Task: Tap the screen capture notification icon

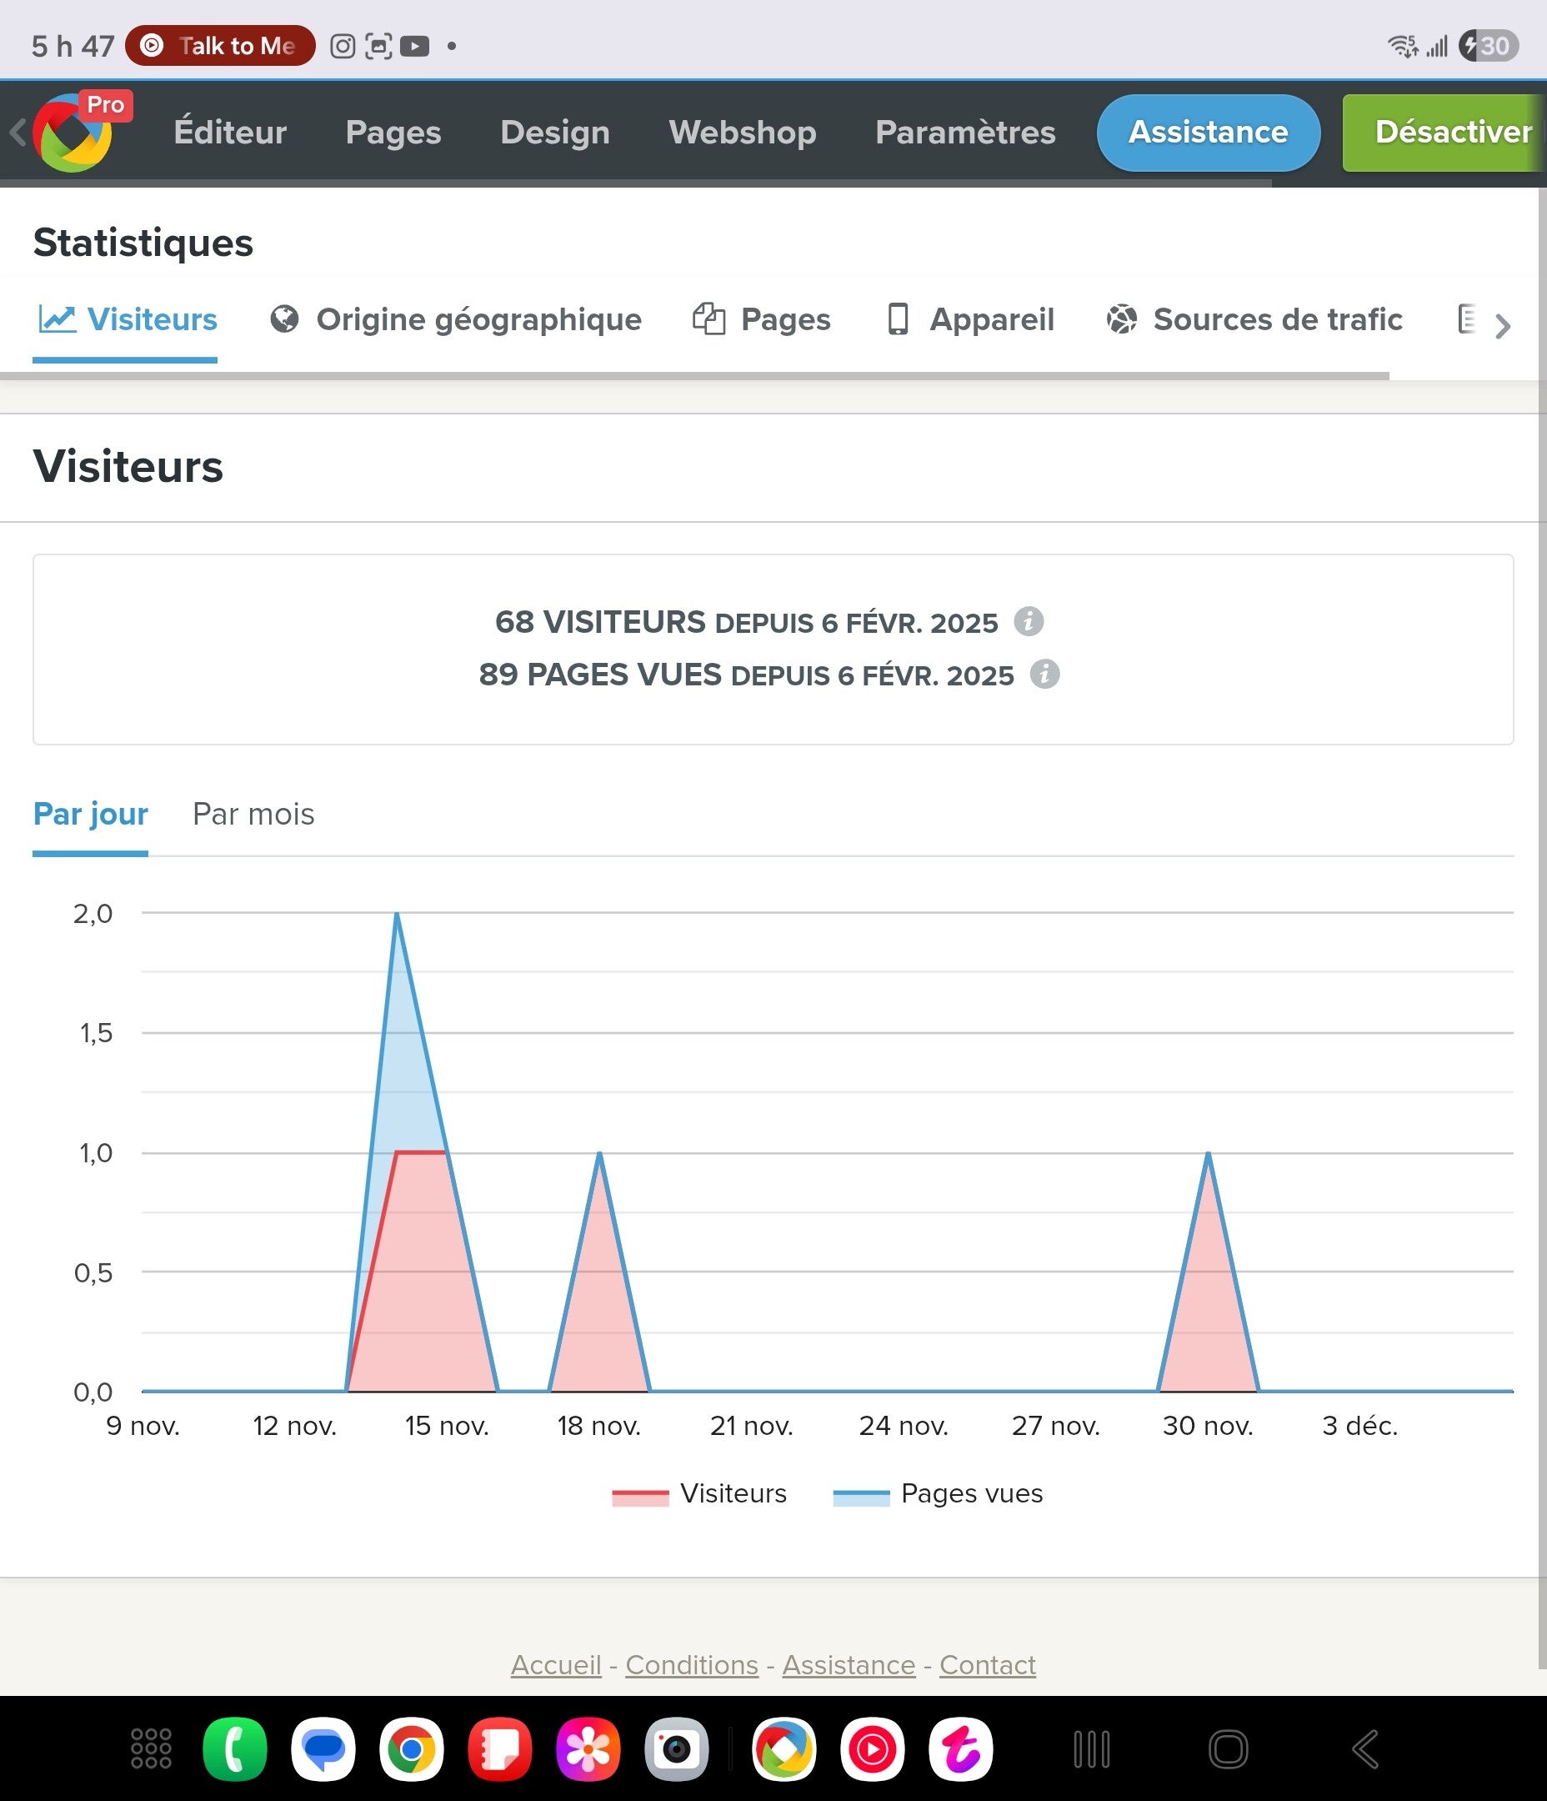Action: click(378, 46)
